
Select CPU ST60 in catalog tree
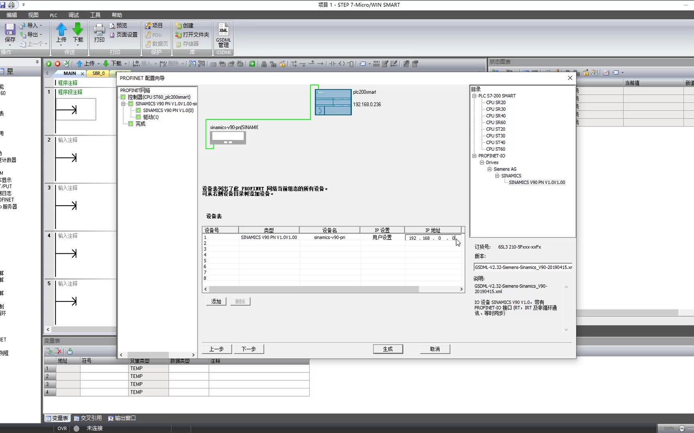(496, 149)
